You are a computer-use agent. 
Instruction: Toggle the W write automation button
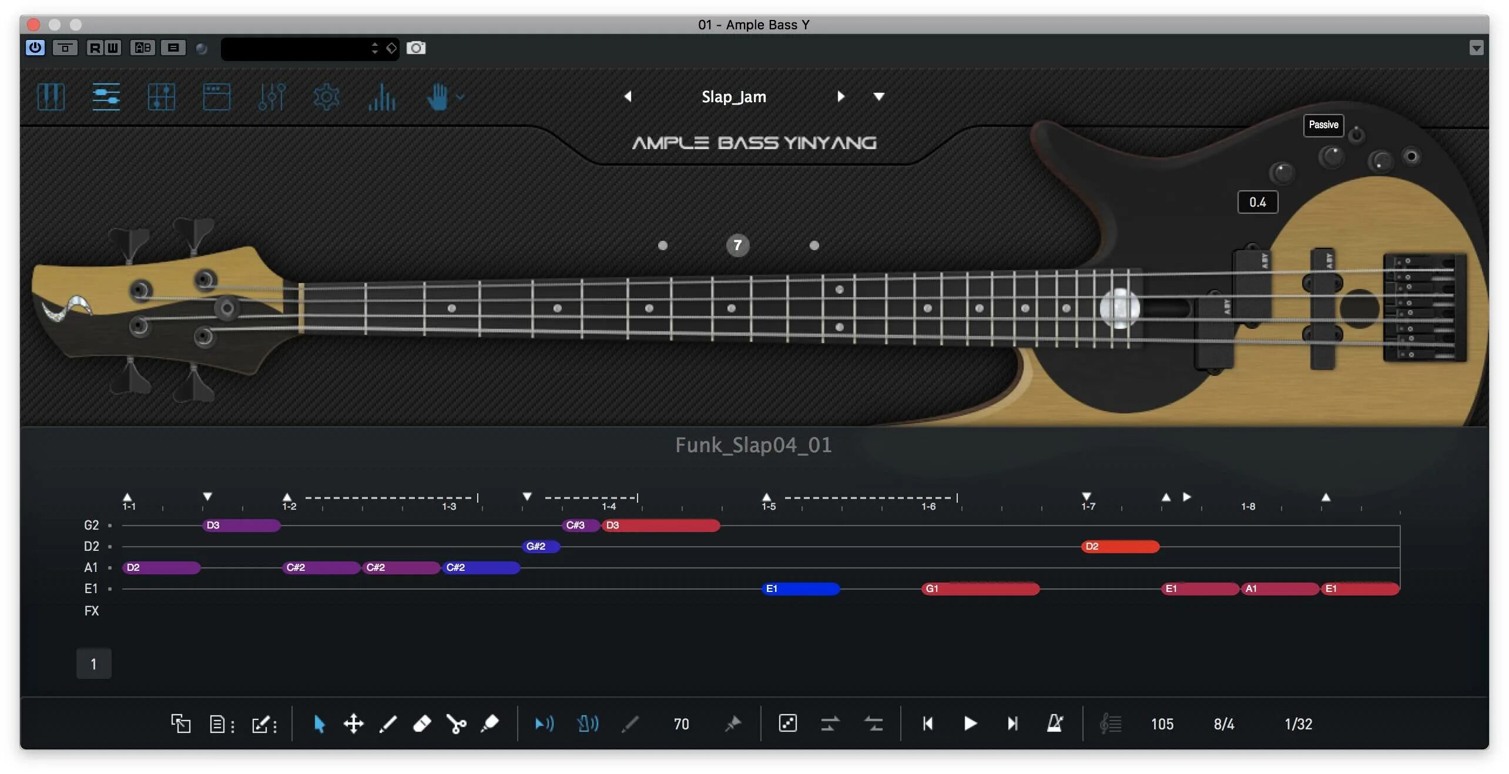pyautogui.click(x=113, y=48)
